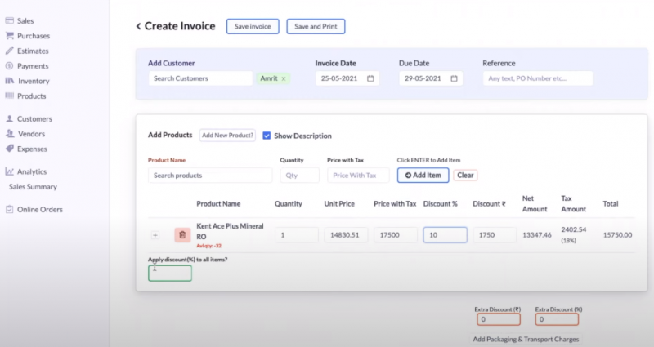
Task: Open the Search Customers dropdown field
Action: (200, 79)
